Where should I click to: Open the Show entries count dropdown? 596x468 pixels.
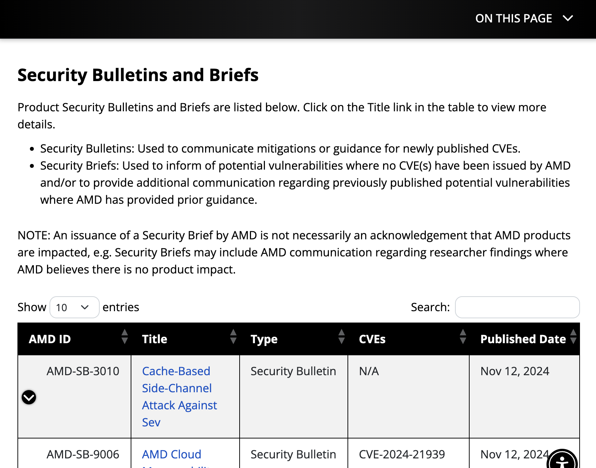coord(74,307)
